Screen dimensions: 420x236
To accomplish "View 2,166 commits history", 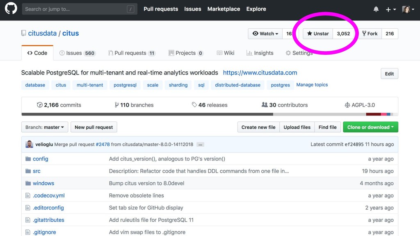I will [59, 105].
